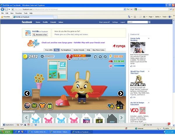Visit the Brian neighbor house
The height and width of the screenshot is (135, 175).
99,118
